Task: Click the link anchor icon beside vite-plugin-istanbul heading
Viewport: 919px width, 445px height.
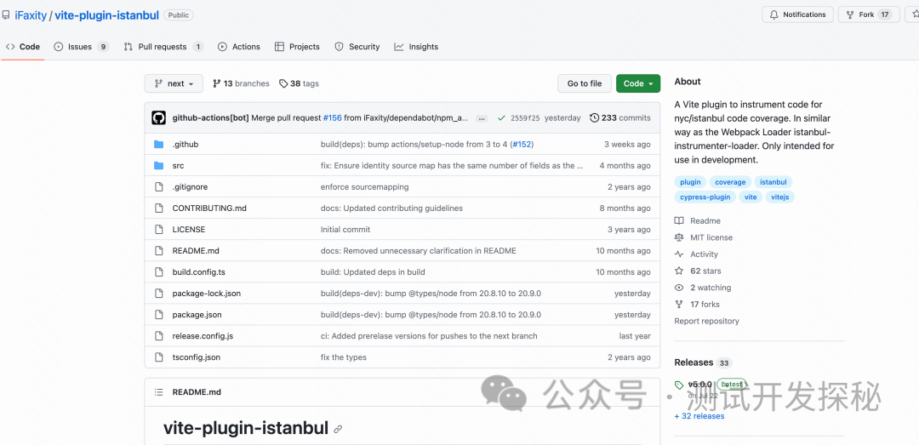Action: coord(338,430)
